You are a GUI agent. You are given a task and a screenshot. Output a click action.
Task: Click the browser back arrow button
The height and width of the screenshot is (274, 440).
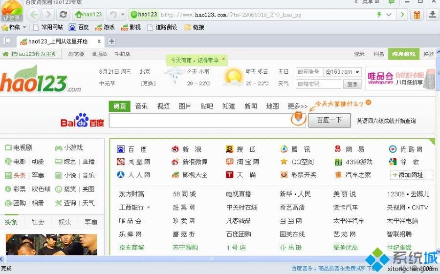[x=34, y=14]
